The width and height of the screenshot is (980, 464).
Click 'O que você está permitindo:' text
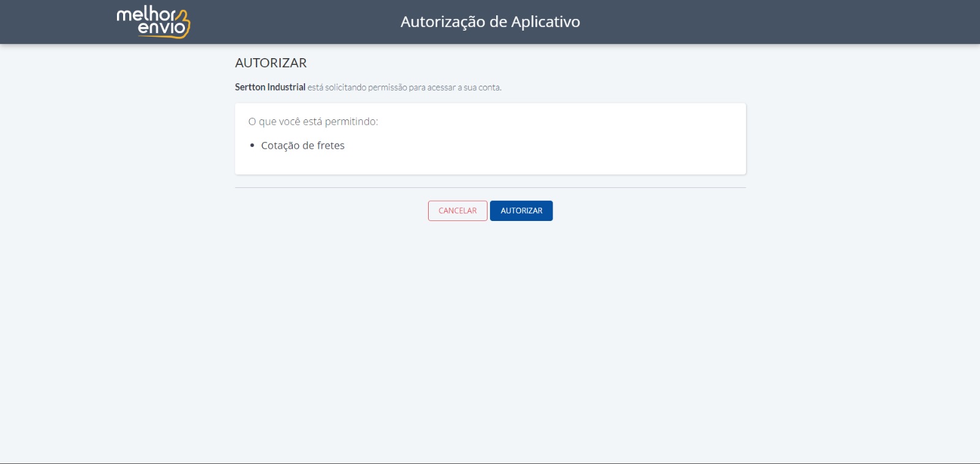(313, 122)
